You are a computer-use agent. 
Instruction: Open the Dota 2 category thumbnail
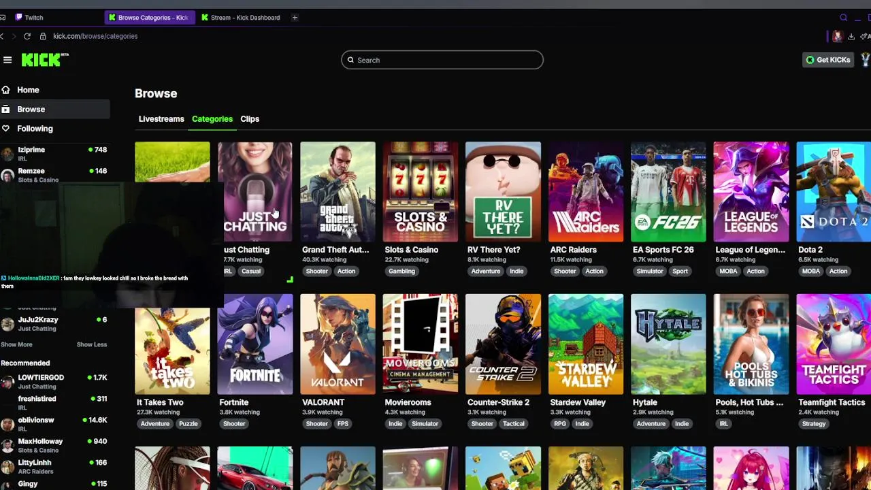point(834,192)
